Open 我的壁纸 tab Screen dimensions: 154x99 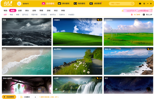[x=79, y=4]
